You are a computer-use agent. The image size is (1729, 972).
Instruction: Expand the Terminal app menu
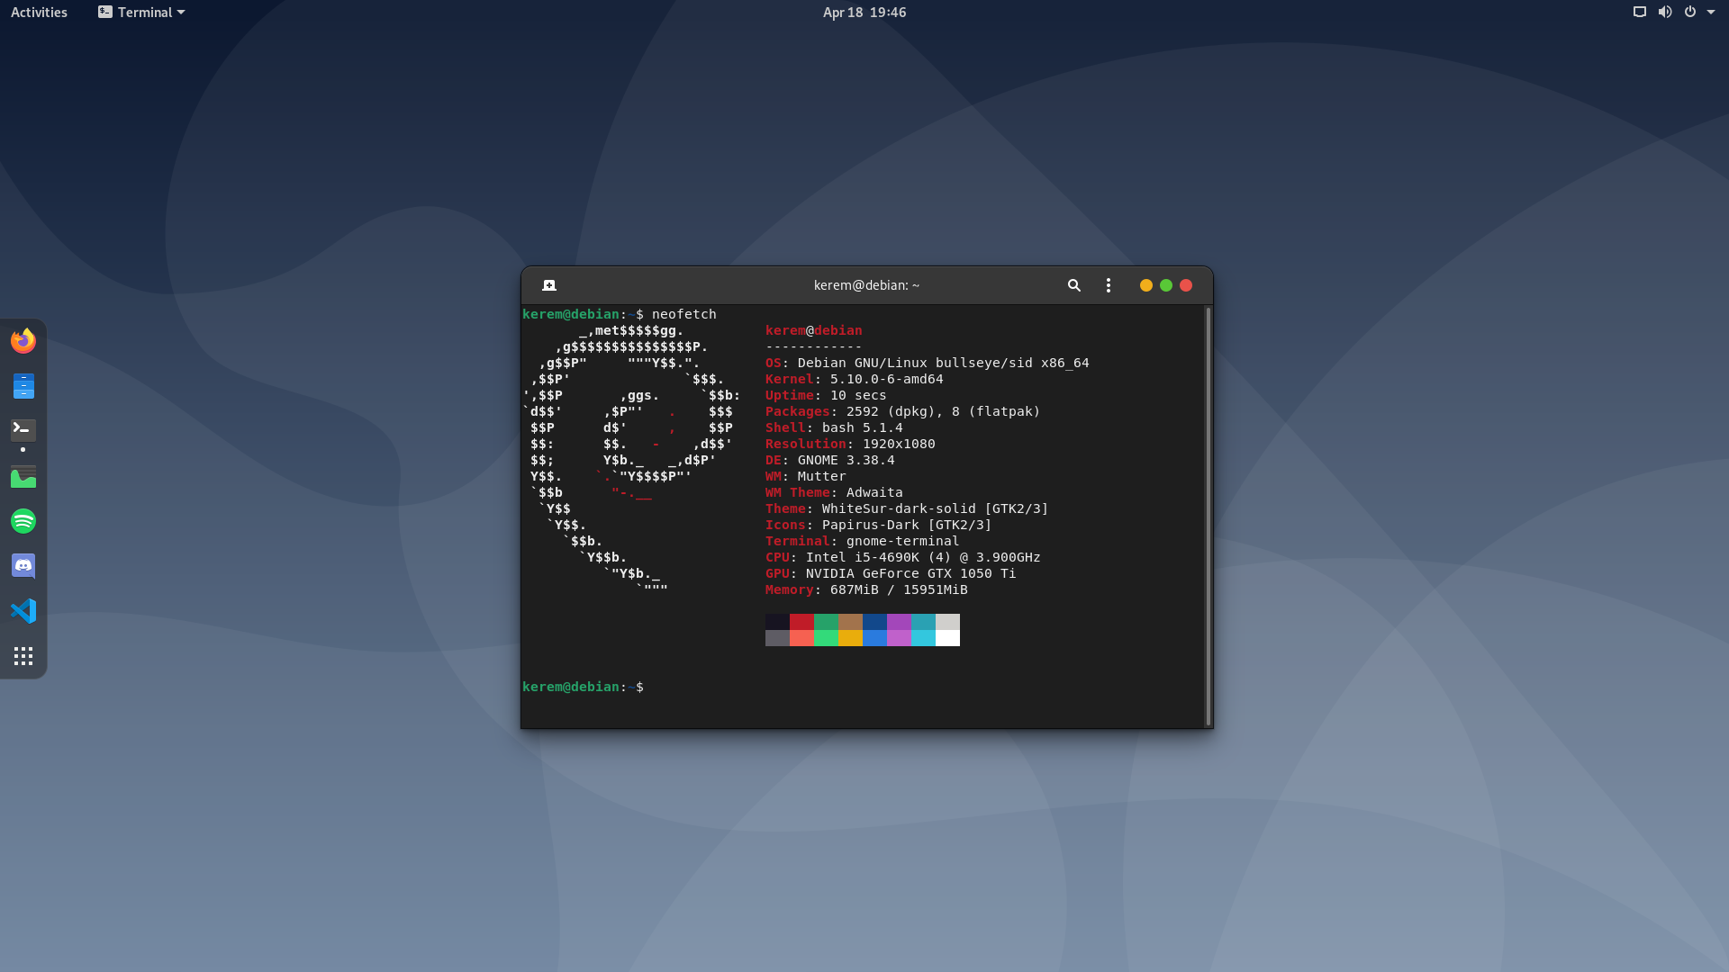(x=141, y=12)
